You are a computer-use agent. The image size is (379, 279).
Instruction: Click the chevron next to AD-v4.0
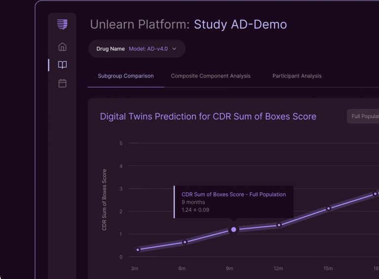(x=174, y=48)
